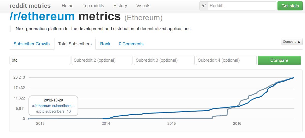305x138 pixels.
Task: Open the Visuals page
Action: [x=143, y=6]
